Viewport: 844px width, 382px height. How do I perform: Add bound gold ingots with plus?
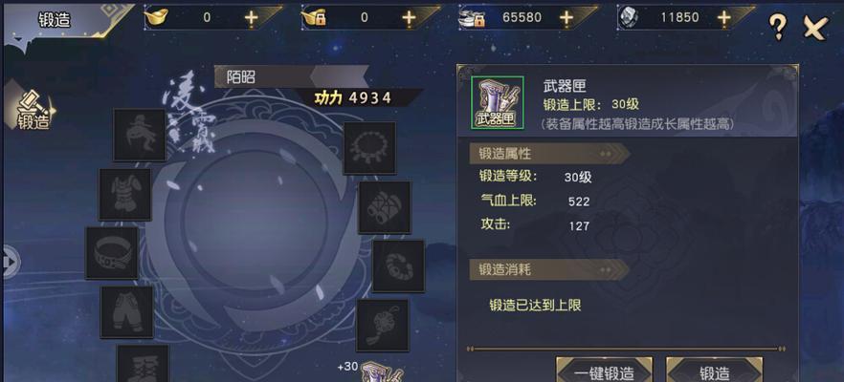(x=410, y=18)
